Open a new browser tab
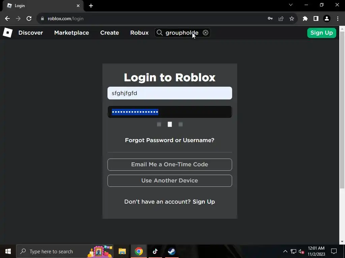Viewport: 345px width, 258px height. (91, 6)
